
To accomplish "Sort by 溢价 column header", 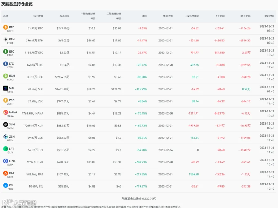I will coord(145,16).
